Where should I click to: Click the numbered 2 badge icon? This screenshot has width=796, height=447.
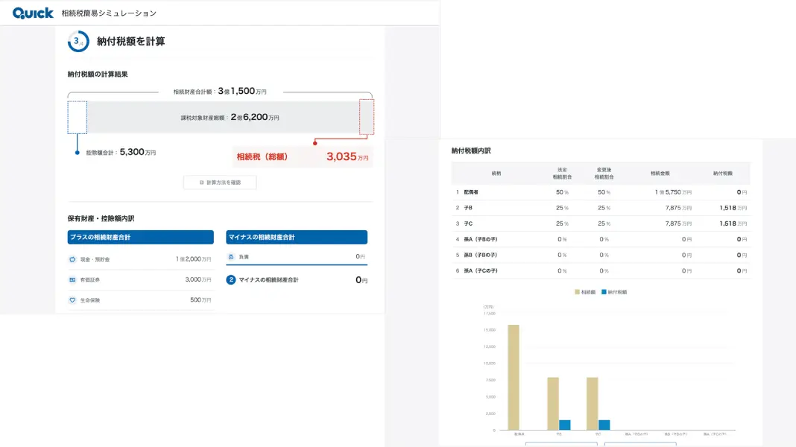click(x=231, y=279)
